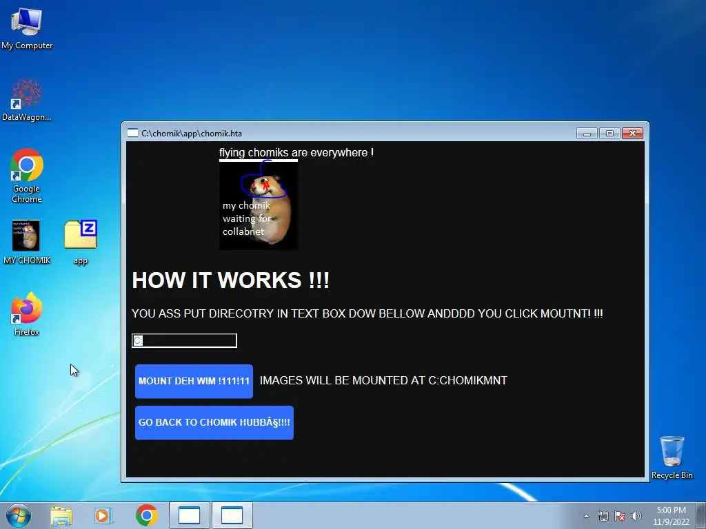706x529 pixels.
Task: Close the chomik.hta window
Action: tap(633, 133)
